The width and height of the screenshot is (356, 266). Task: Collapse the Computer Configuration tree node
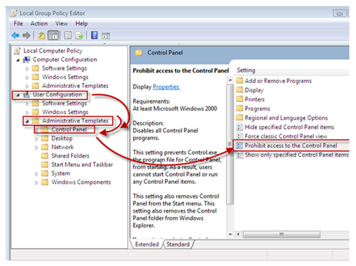(x=17, y=60)
